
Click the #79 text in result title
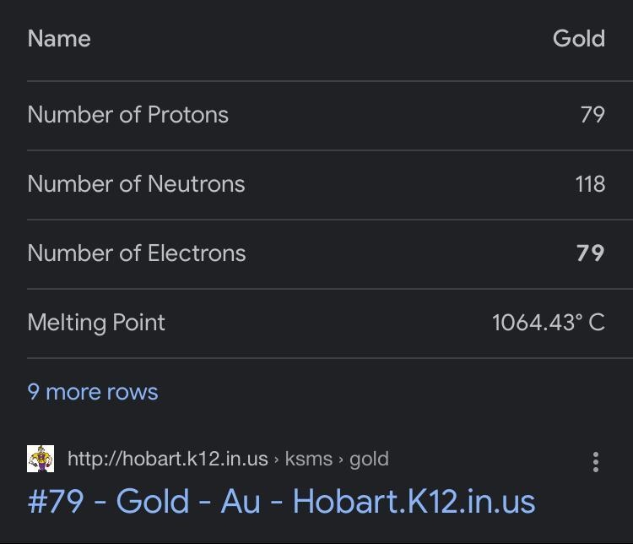pos(56,501)
